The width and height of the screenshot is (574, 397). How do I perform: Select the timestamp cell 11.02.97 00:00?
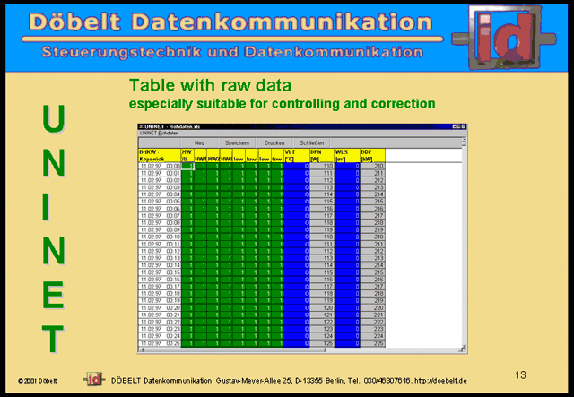[160, 166]
